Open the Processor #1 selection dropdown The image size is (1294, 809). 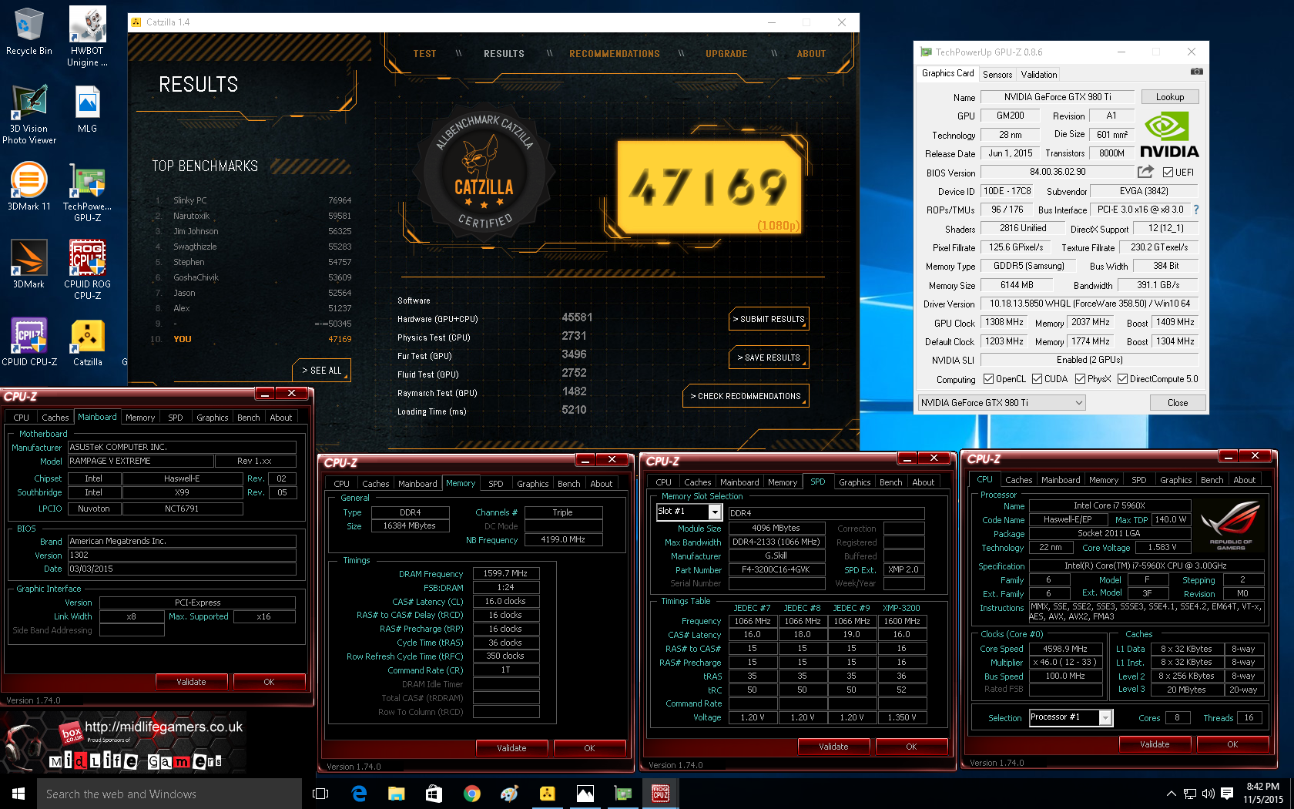tap(1071, 717)
